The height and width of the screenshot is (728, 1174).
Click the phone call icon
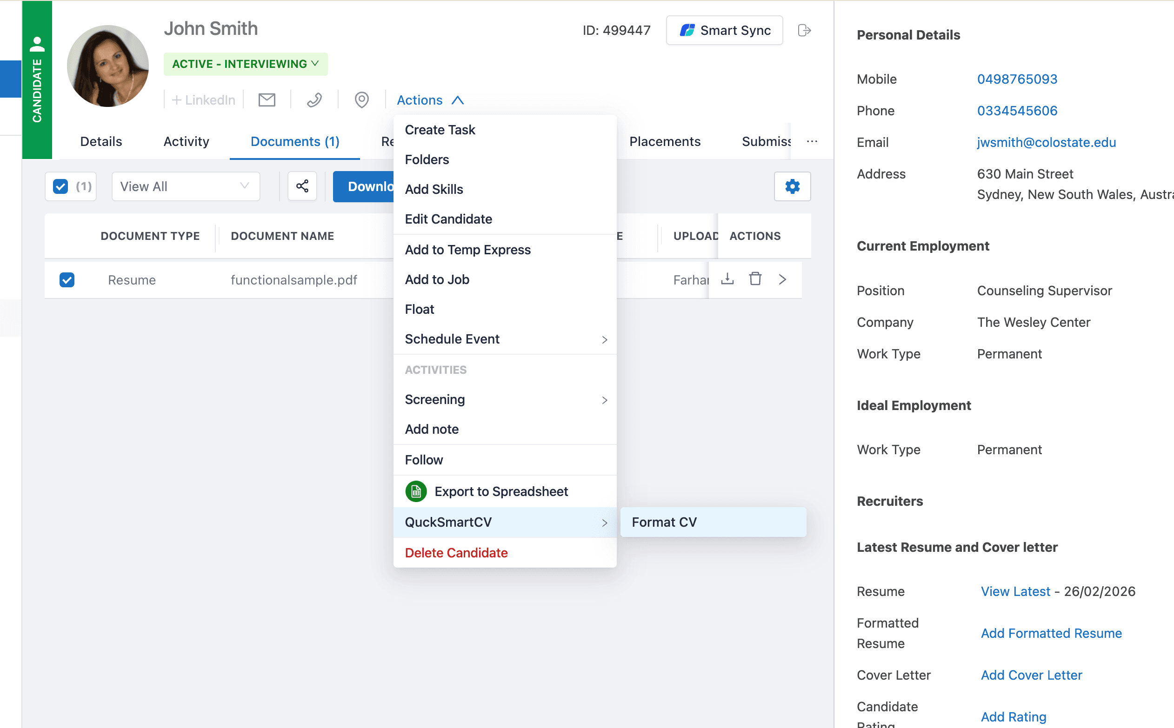pyautogui.click(x=314, y=99)
